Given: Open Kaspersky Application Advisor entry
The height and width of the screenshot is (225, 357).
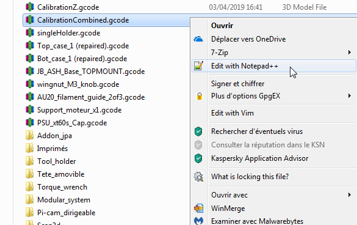Looking at the screenshot, I should pyautogui.click(x=259, y=158).
